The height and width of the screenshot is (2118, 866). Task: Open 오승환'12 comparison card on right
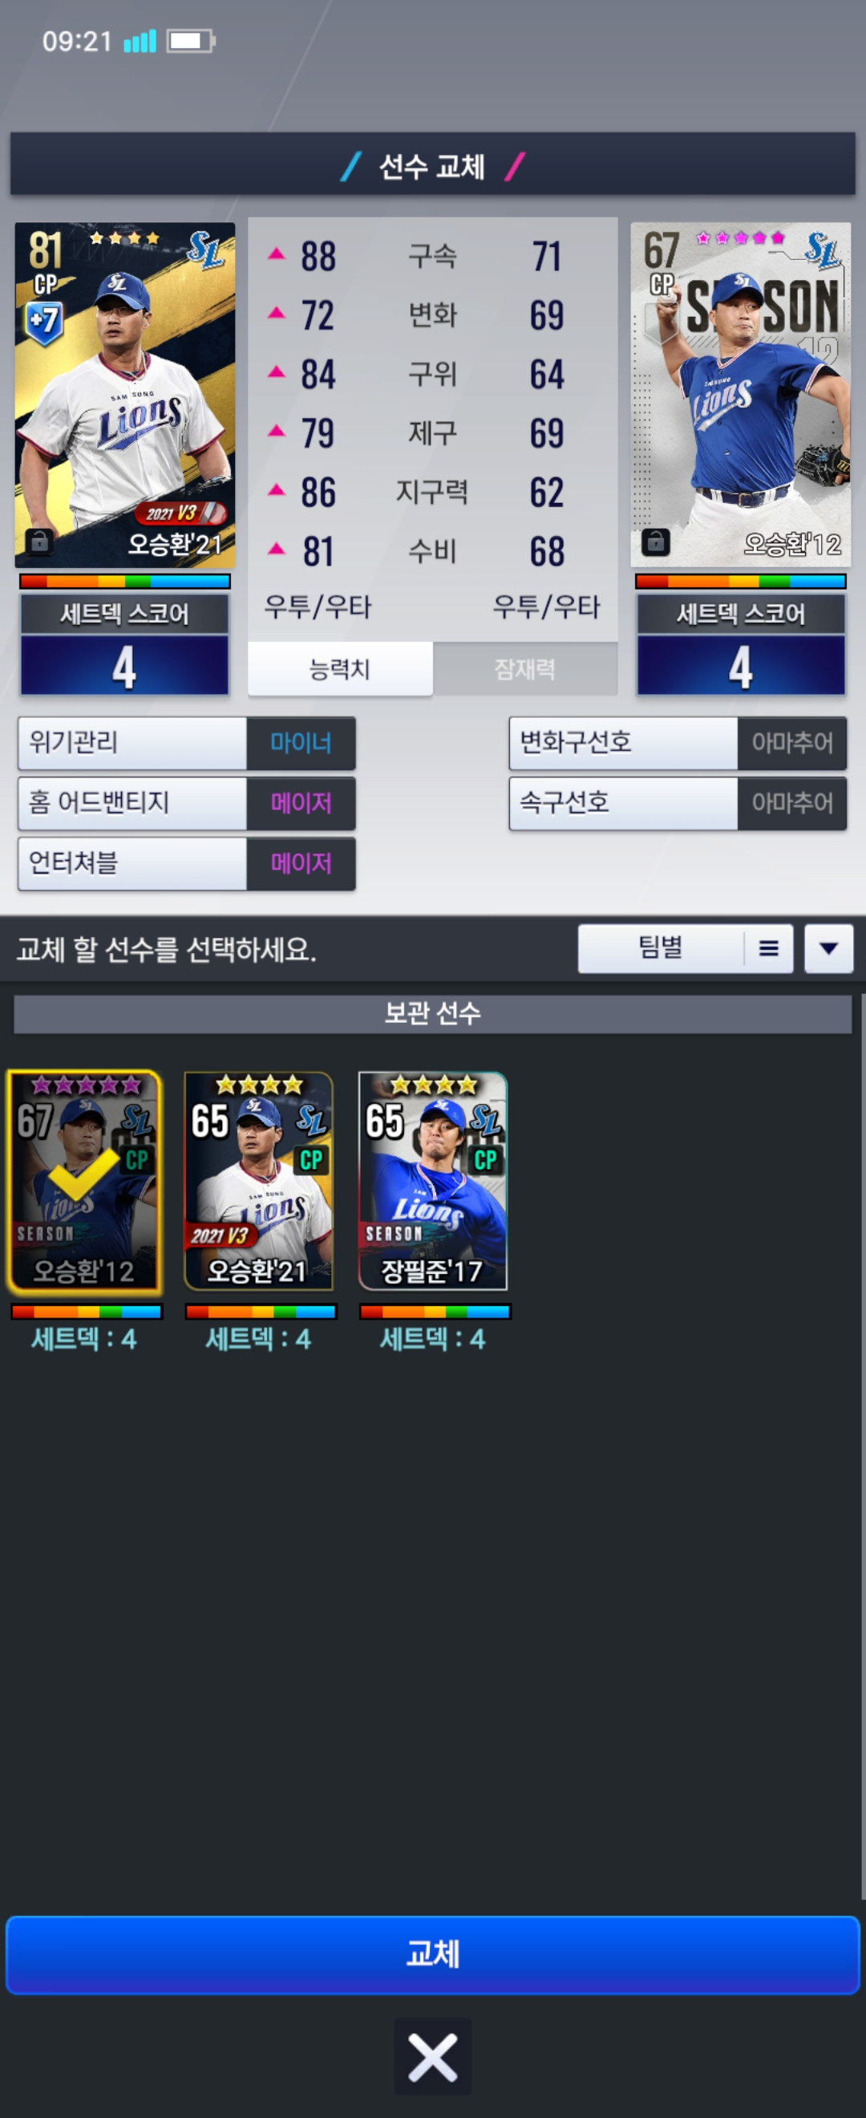click(740, 395)
